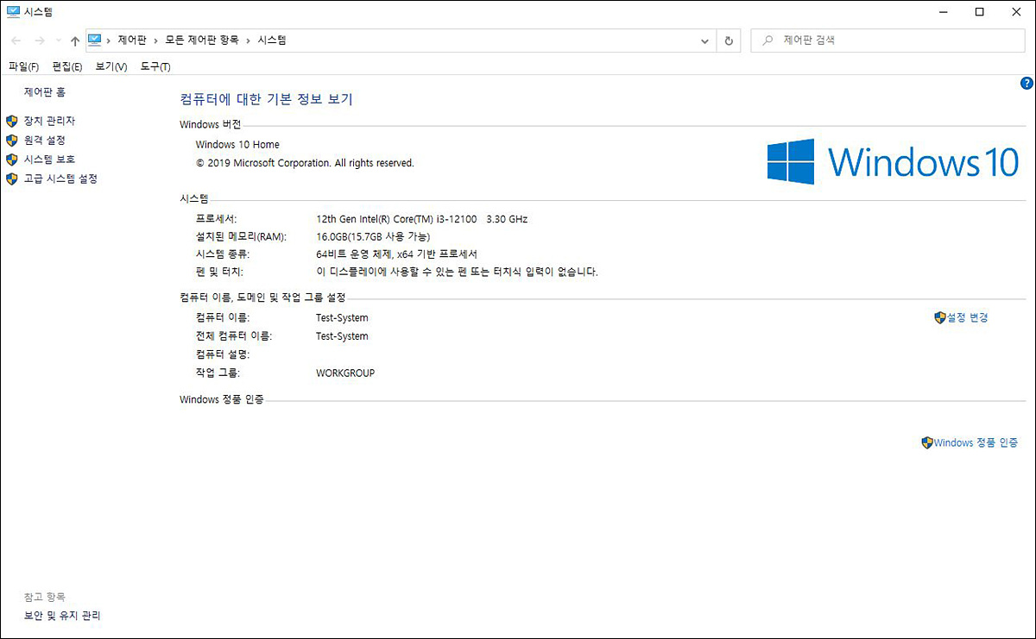Go up one level with the up arrow
1036x639 pixels.
(75, 41)
